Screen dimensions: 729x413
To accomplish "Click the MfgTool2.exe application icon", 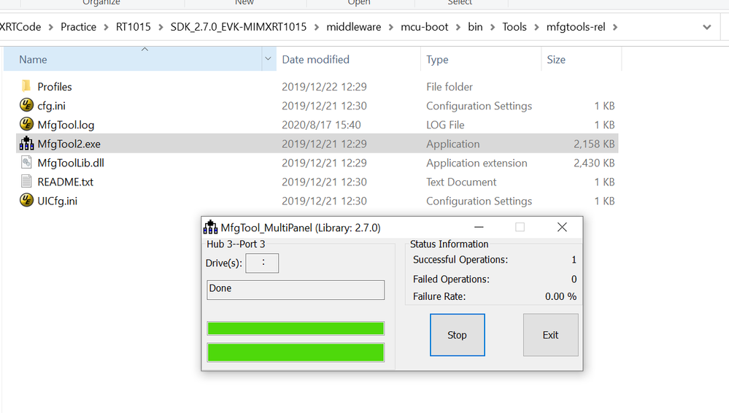I will [x=26, y=143].
